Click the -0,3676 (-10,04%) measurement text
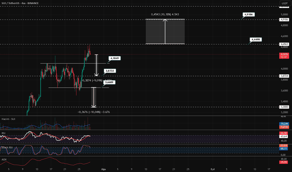This screenshot has width=292, height=172. (x=94, y=112)
